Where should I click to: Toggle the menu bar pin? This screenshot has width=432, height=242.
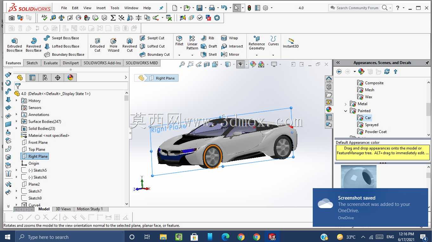161,8
